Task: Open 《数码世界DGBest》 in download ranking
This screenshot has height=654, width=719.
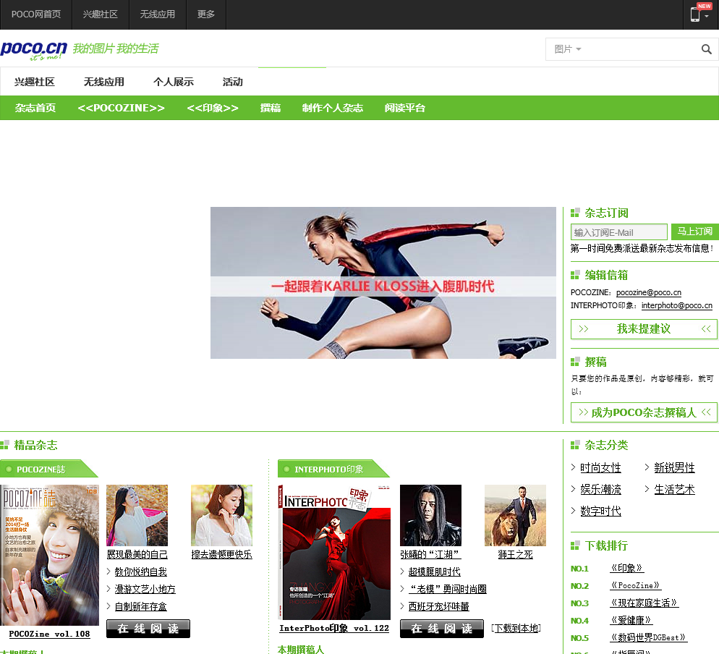Action: pos(648,637)
